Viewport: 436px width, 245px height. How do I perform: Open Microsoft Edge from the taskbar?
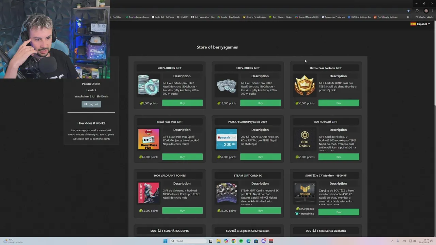(x=248, y=241)
